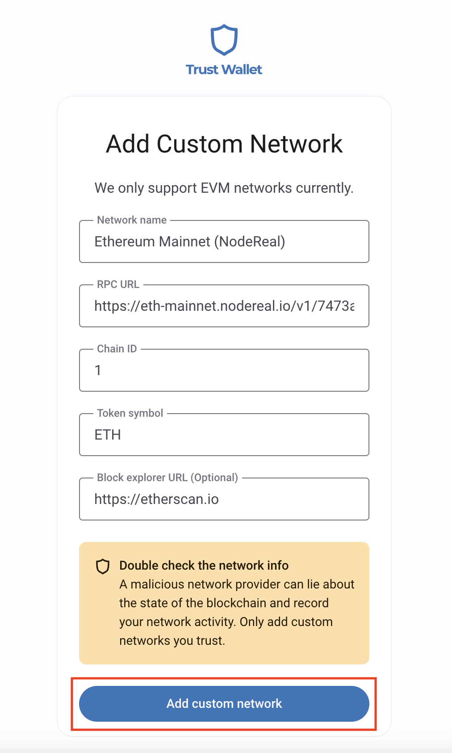Click into the RPC URL field
452x753 pixels.
(224, 306)
